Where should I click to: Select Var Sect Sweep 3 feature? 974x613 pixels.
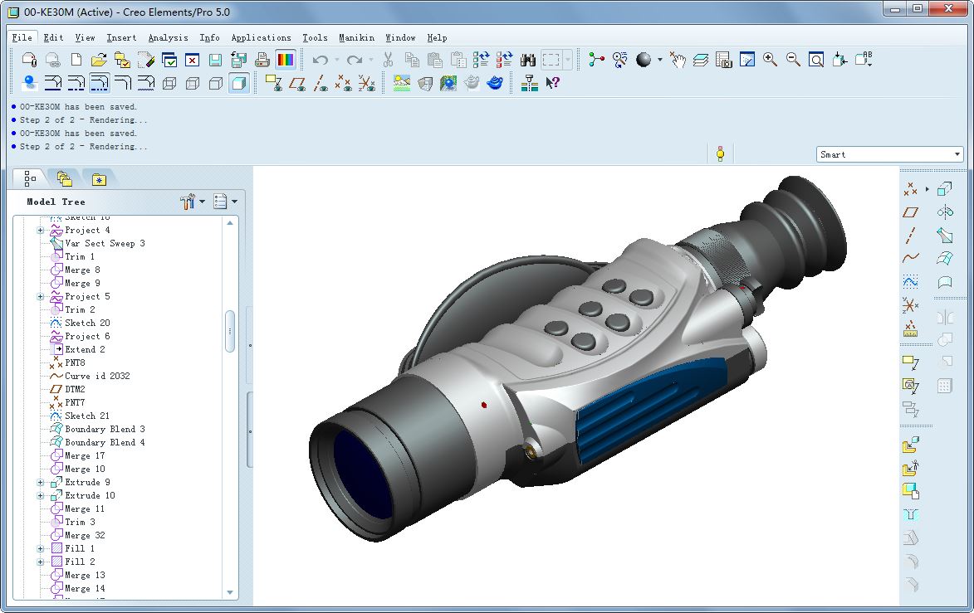point(105,243)
